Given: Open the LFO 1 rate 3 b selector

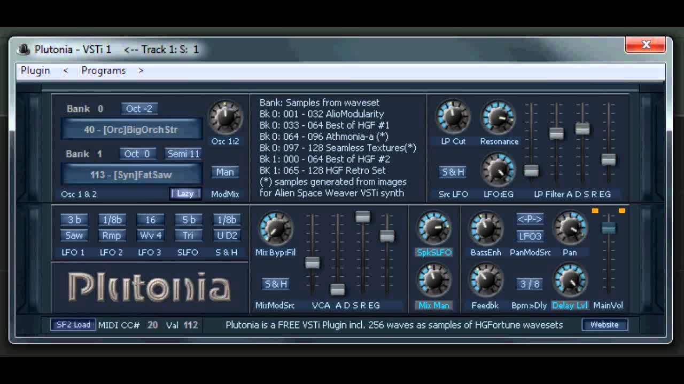Looking at the screenshot, I should (74, 220).
